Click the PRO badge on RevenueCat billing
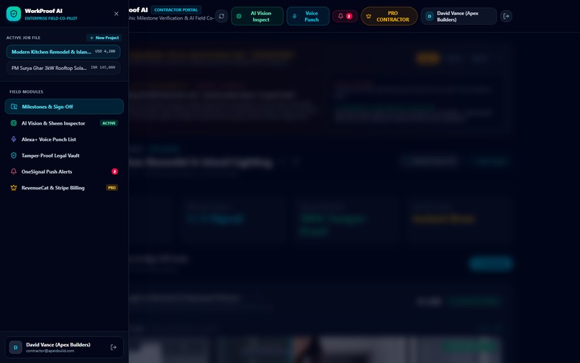Screen dimensions: 580x363 click(112, 188)
